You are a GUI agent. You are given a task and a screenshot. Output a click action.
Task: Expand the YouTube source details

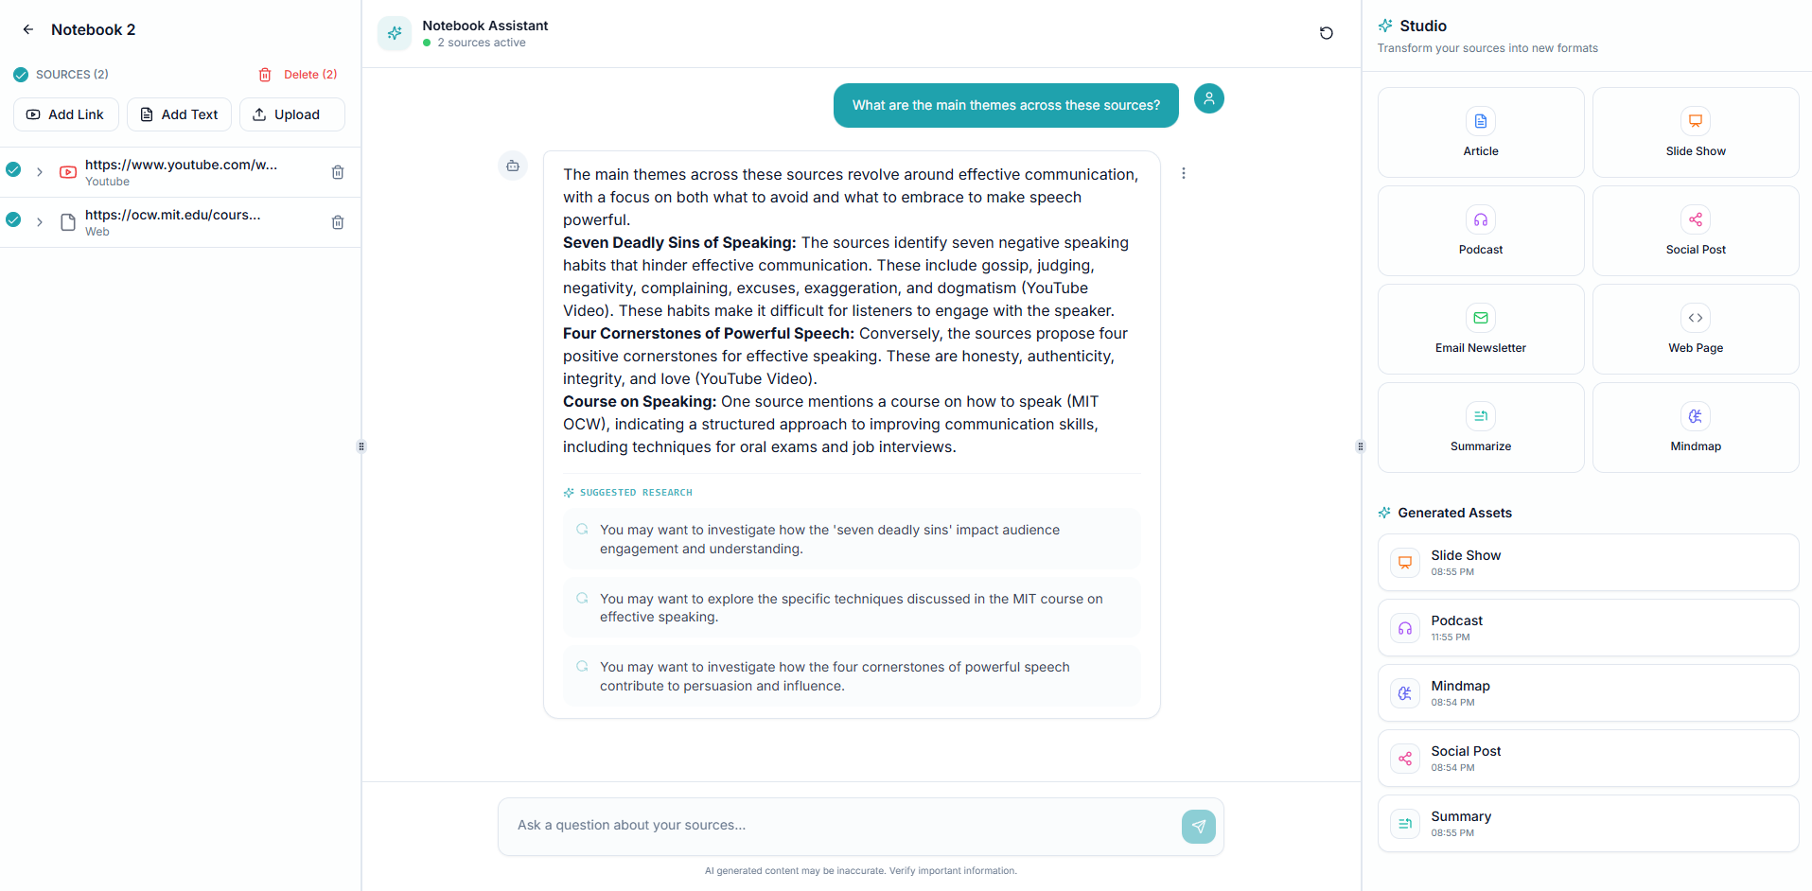(40, 172)
